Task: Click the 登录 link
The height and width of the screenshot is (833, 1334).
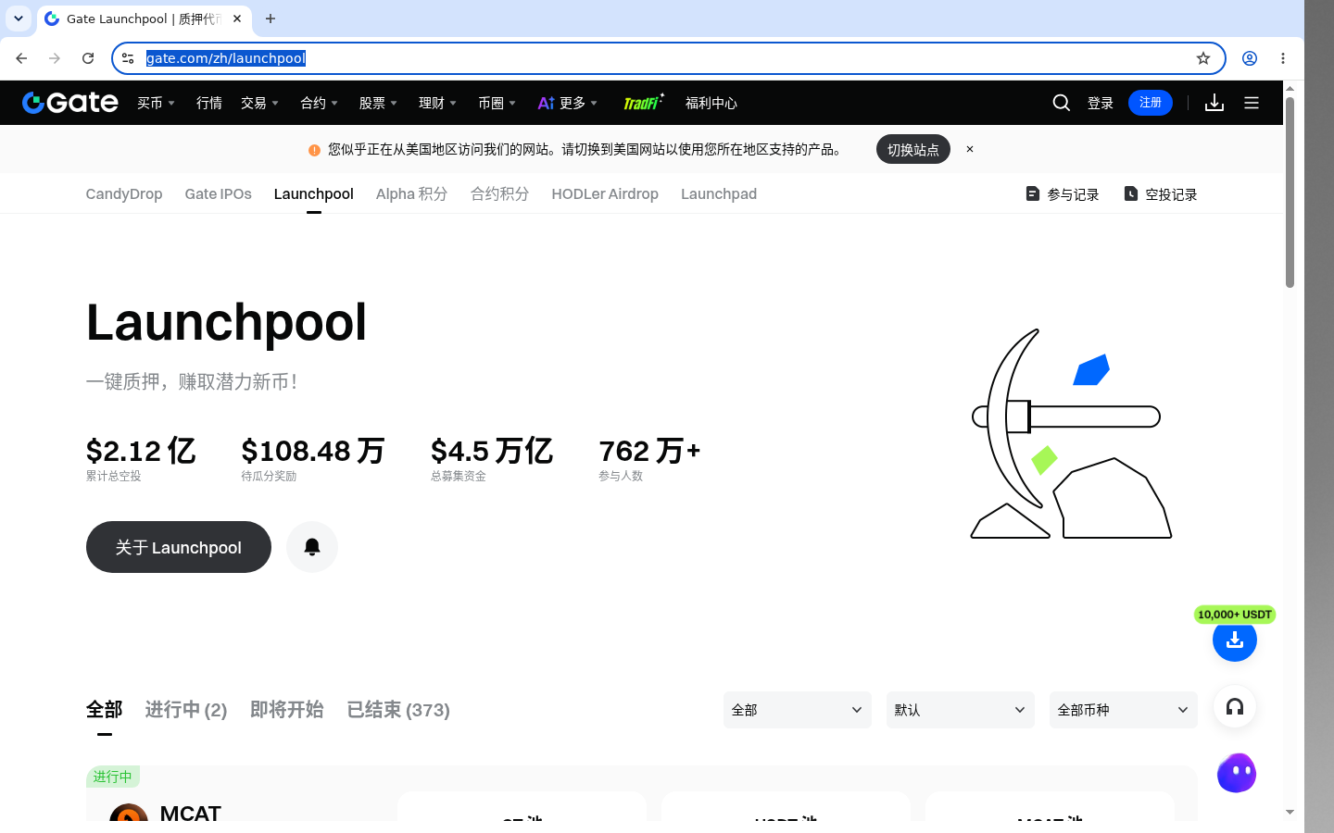Action: pos(1101,103)
